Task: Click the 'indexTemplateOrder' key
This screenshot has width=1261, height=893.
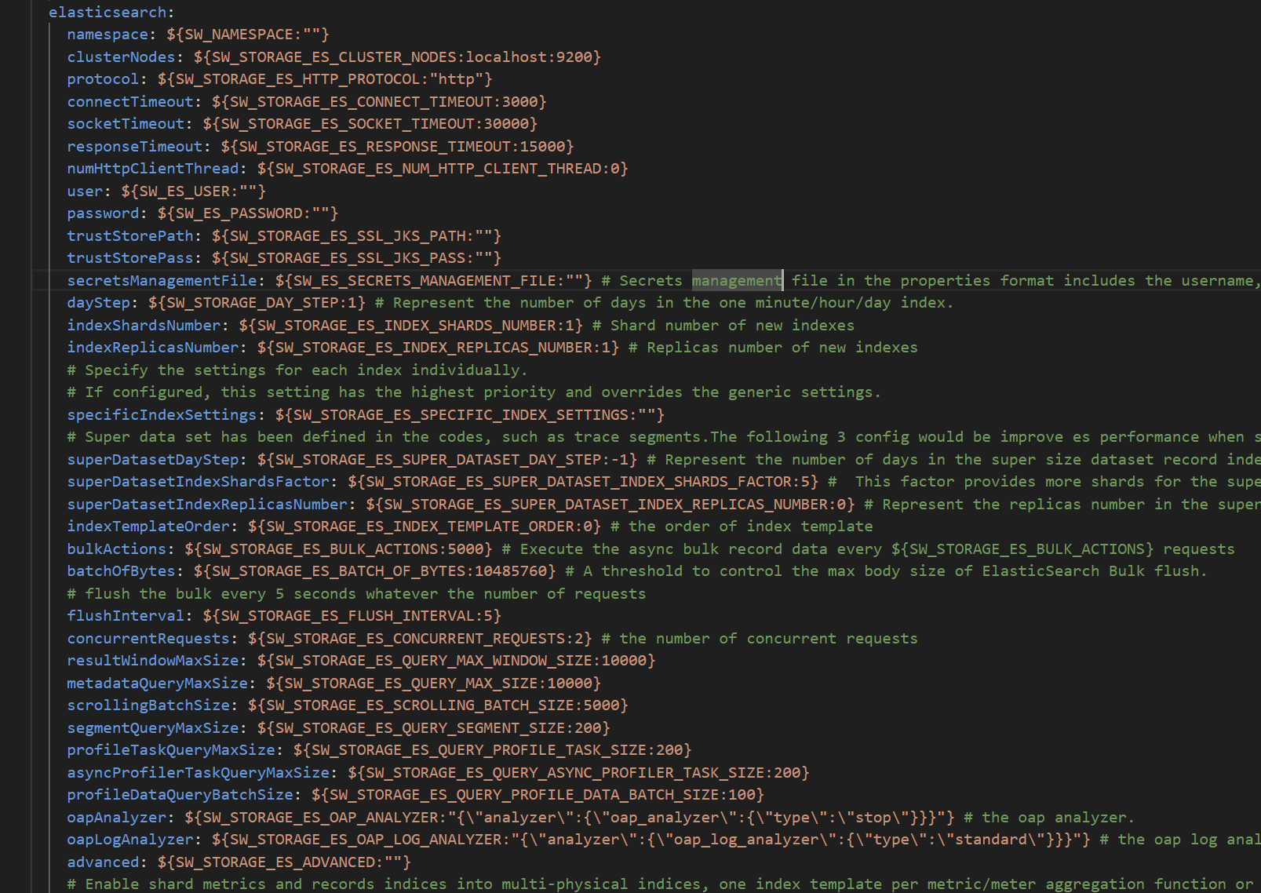Action: 148,527
